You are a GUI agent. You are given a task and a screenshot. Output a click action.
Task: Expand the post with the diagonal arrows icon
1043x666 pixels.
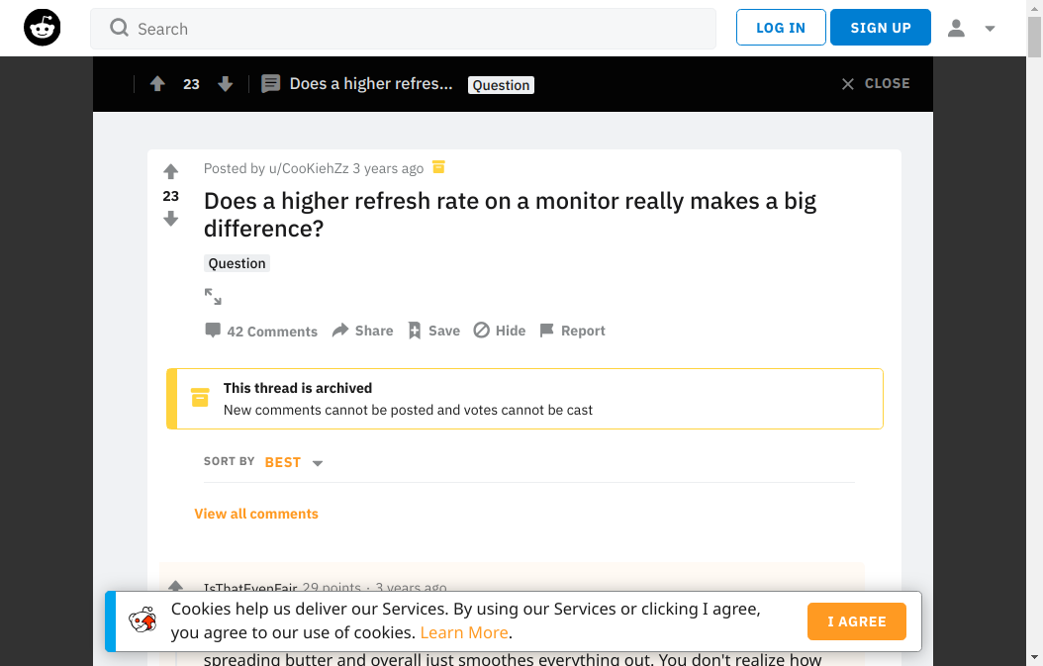pos(213,297)
